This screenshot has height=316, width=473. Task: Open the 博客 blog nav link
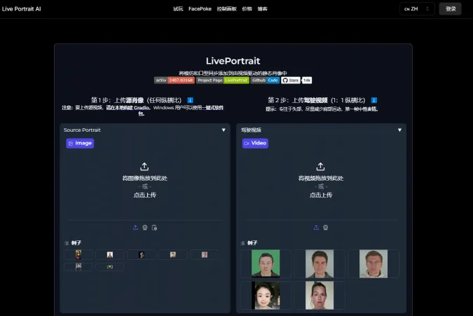(262, 8)
